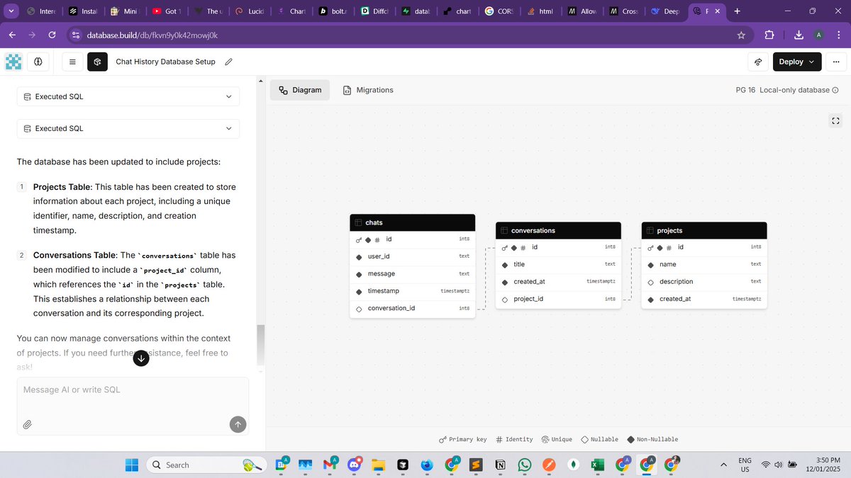Click the black database cube icon
This screenshot has height=478, width=851.
point(97,62)
